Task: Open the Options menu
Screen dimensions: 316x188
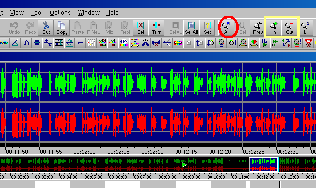Action: (60, 13)
